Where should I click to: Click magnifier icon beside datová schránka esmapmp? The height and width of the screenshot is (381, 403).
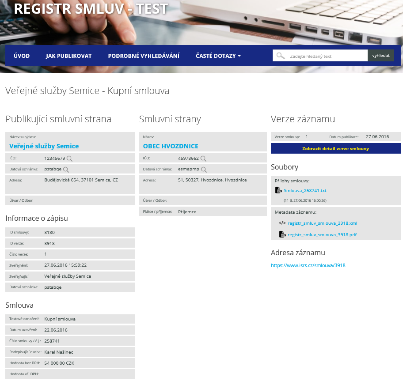(204, 170)
